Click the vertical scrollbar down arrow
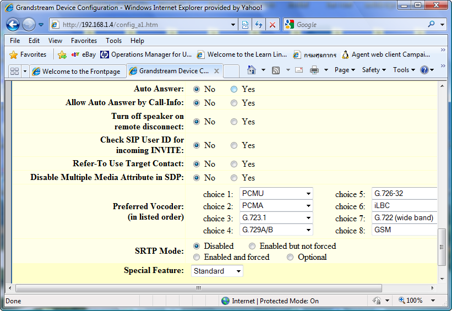Viewport: 452px width, 311px height. click(442, 279)
